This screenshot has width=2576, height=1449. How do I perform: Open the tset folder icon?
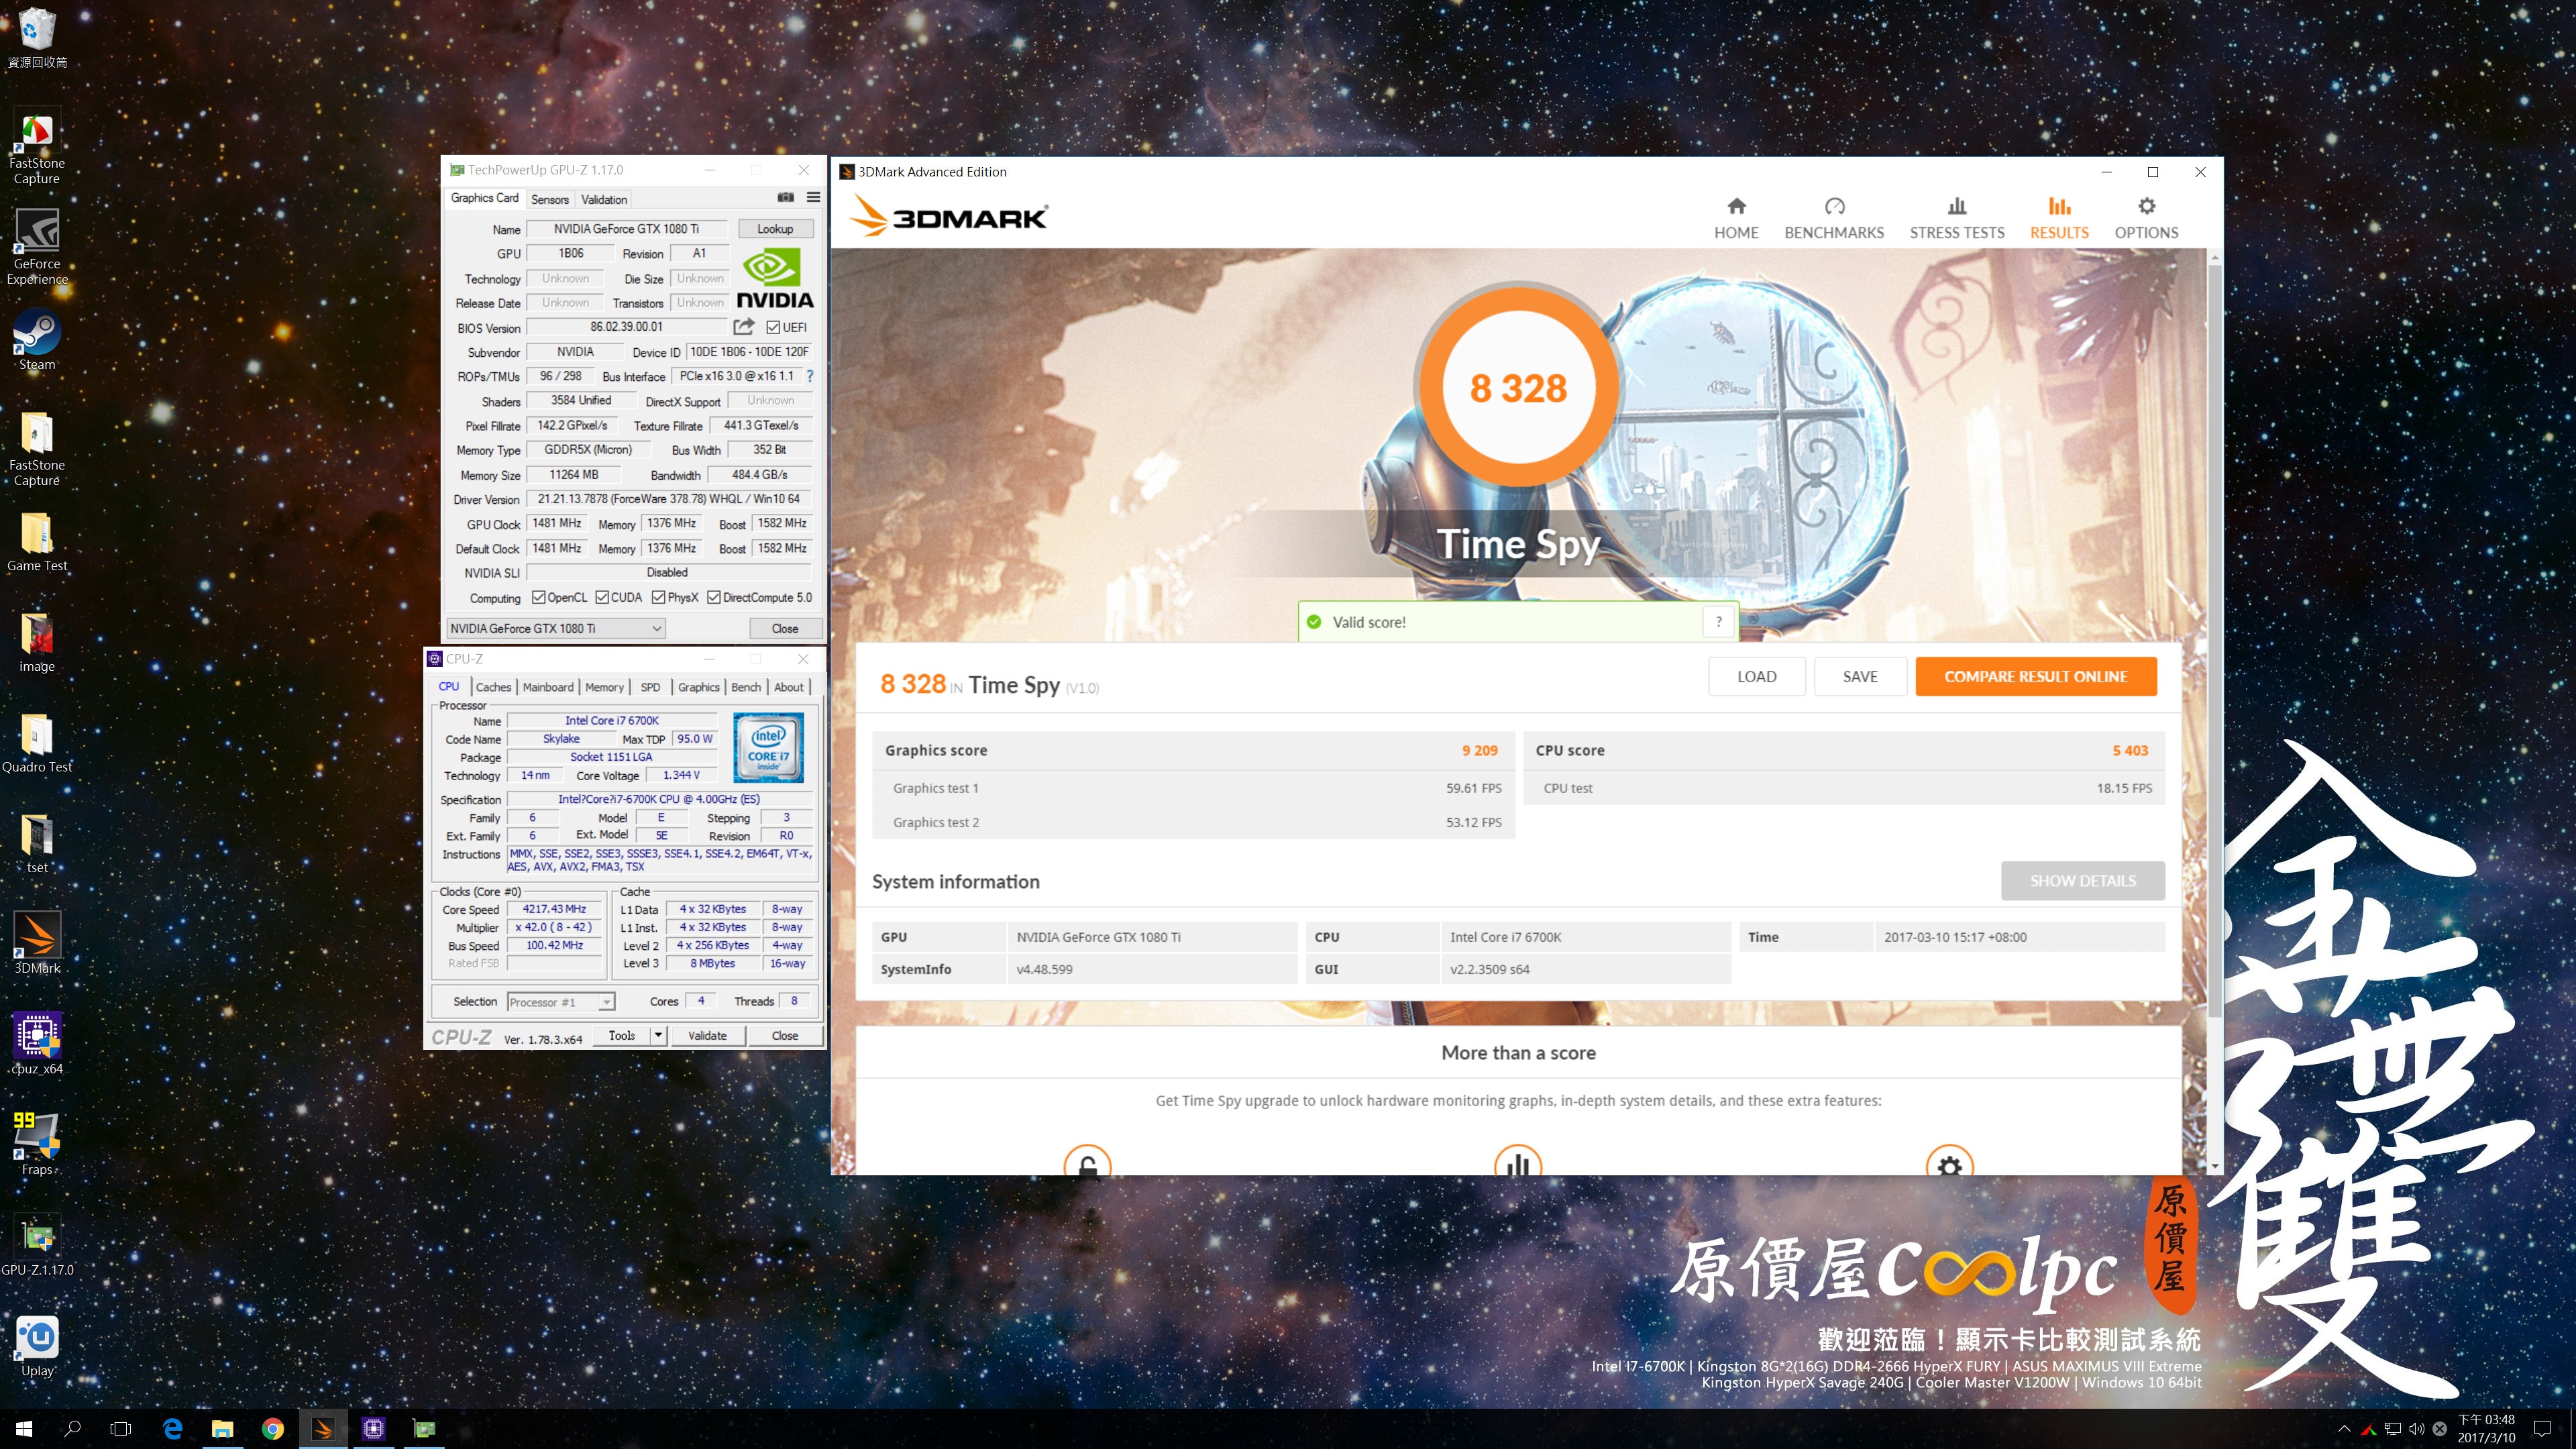pos(37,845)
